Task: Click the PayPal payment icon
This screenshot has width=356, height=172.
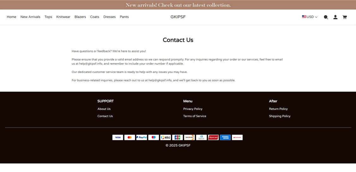Action: pos(142,137)
